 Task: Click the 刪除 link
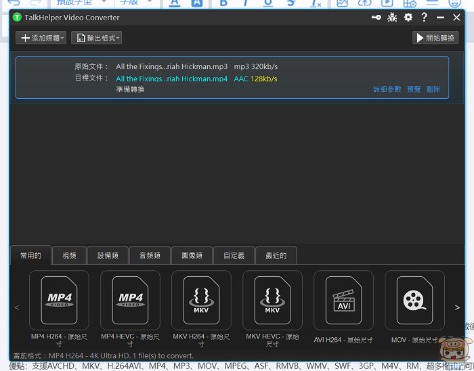433,89
